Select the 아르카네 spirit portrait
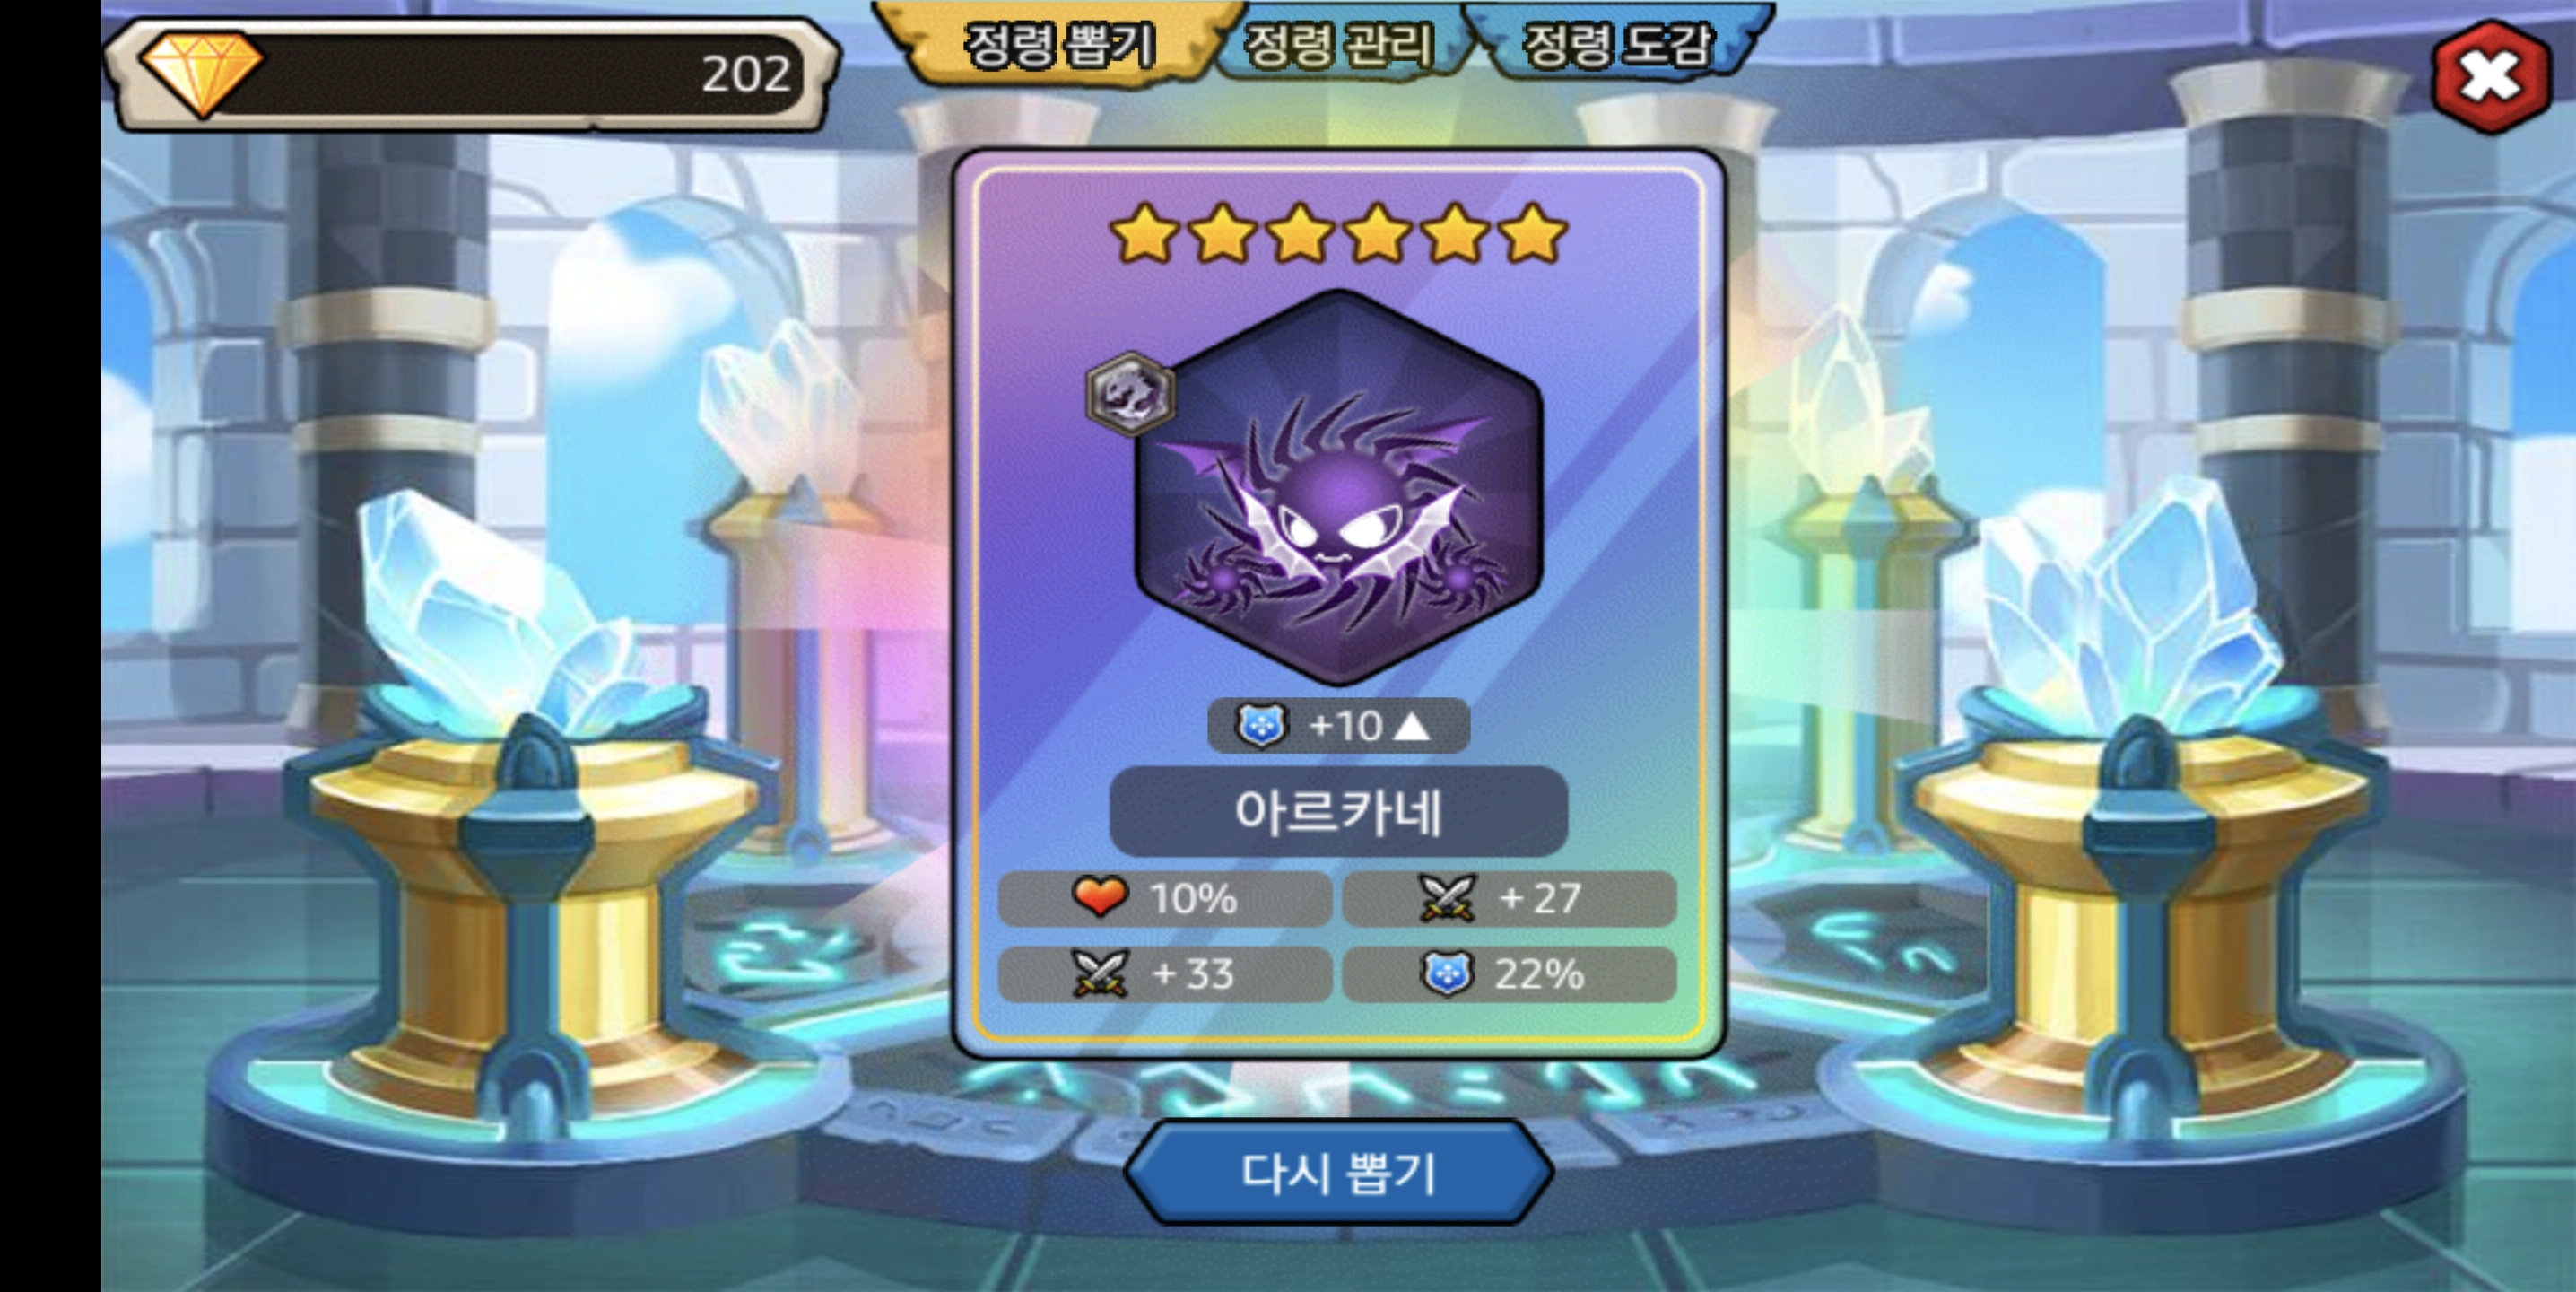 pos(1339,487)
